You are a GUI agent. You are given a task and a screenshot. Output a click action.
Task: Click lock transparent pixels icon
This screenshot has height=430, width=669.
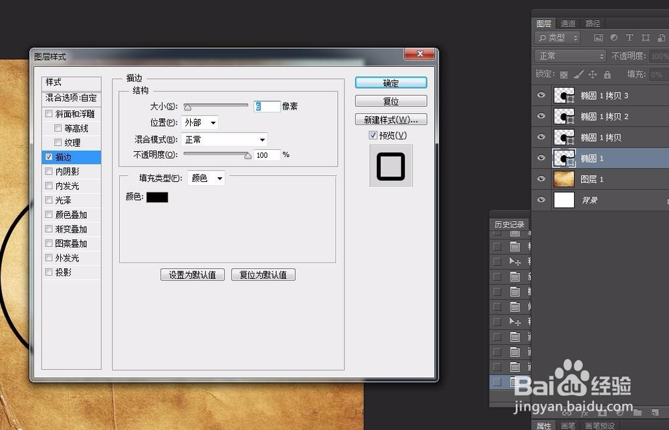pyautogui.click(x=563, y=75)
